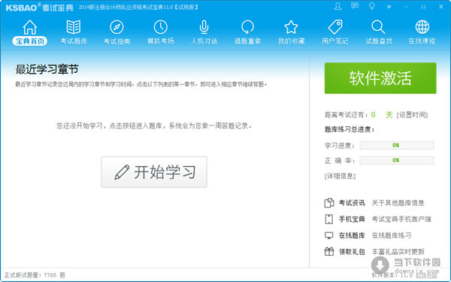Click the 领取礼包 gift icon

pos(329,251)
